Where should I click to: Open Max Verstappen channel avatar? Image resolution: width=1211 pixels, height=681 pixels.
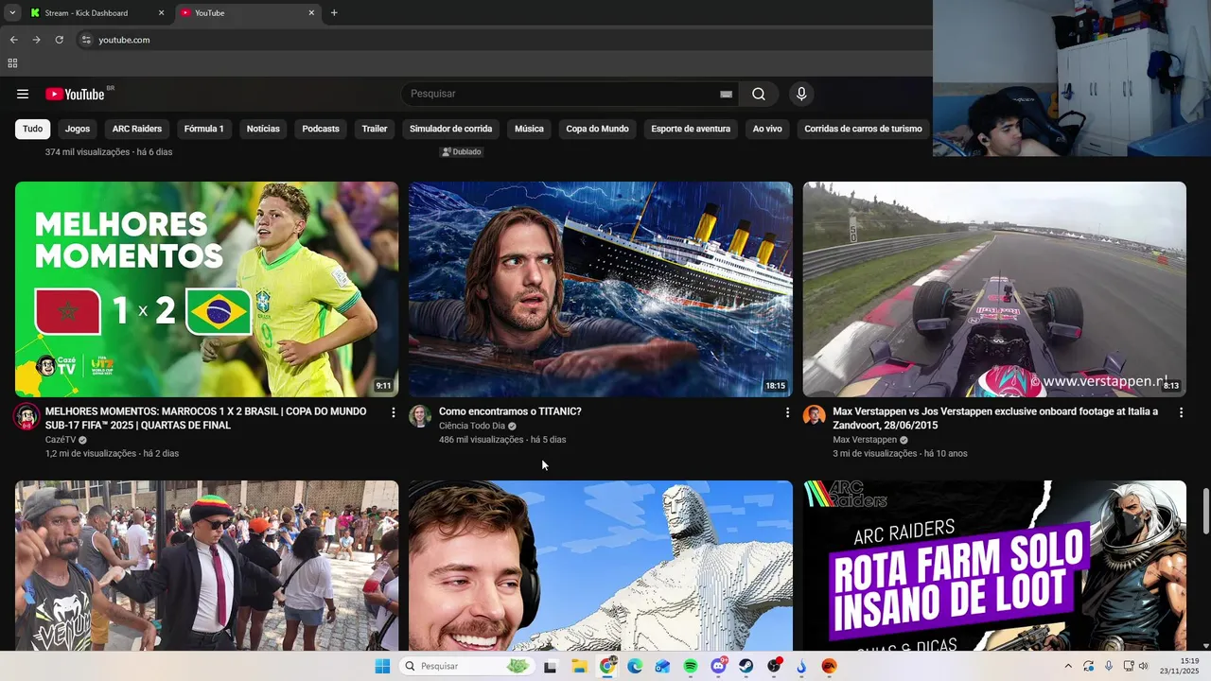click(x=814, y=416)
